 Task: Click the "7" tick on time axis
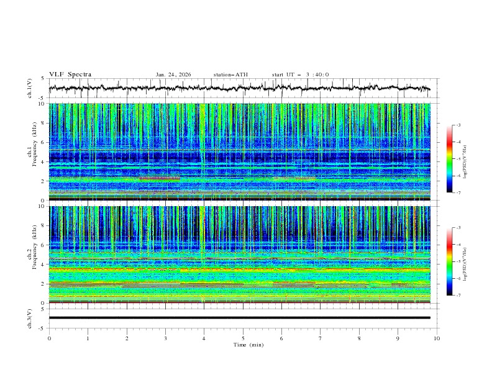tap(321, 338)
